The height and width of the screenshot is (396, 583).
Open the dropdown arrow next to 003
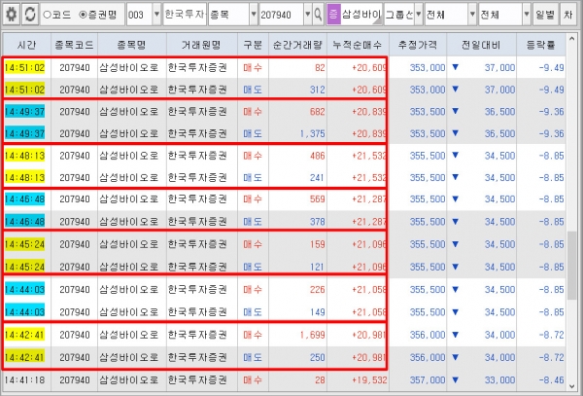pos(156,15)
